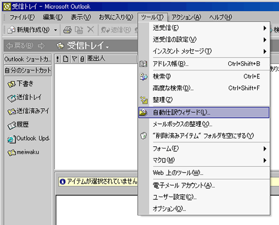Click the address book icon in menu
Image resolution: width=279 pixels, height=225 pixels.
(143, 64)
